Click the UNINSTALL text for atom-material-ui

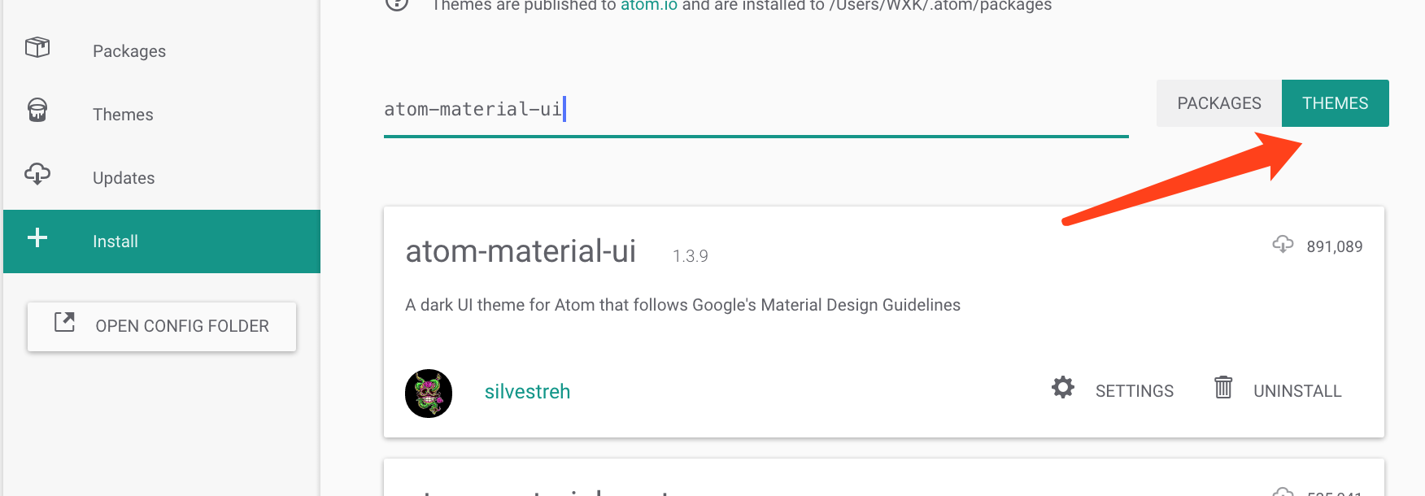1297,391
